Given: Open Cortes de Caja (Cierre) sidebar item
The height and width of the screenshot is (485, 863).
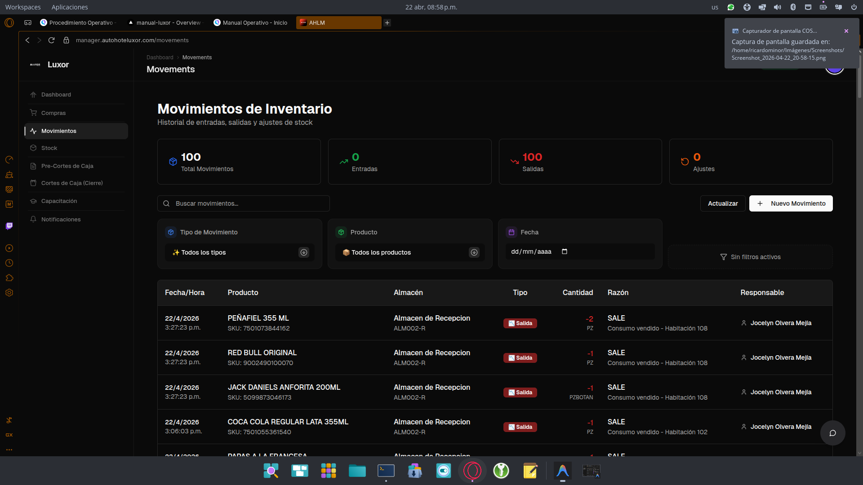Looking at the screenshot, I should 76,183.
